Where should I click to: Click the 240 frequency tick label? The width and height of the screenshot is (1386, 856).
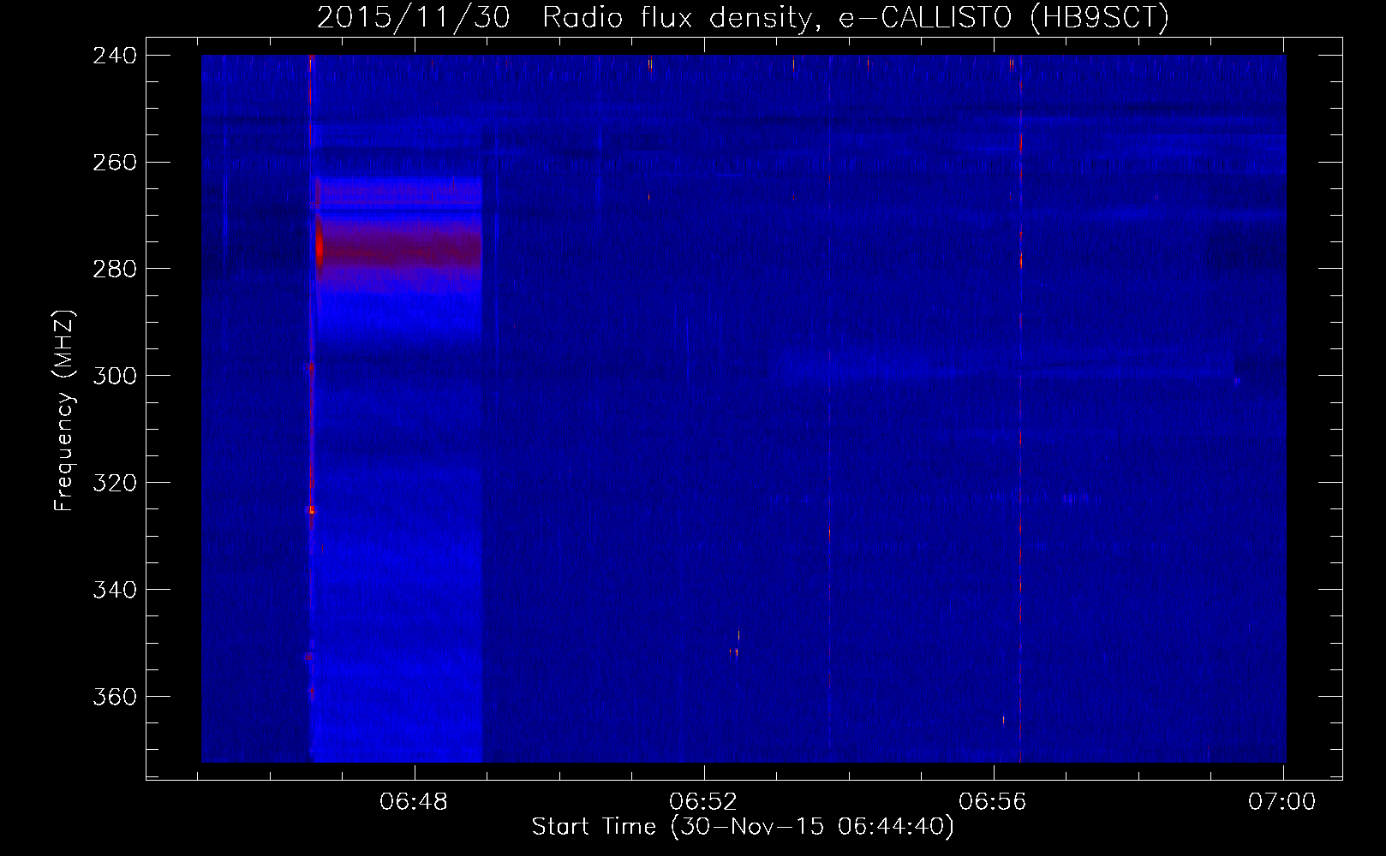tap(115, 56)
